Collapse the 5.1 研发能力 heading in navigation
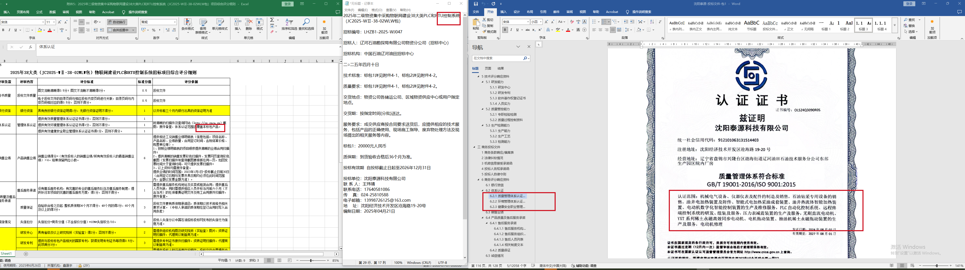 pyautogui.click(x=483, y=82)
